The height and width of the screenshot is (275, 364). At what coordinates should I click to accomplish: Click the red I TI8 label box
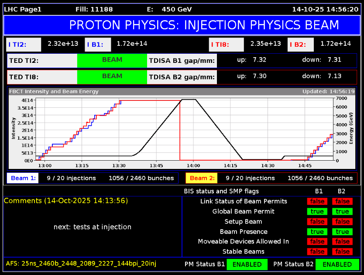[x=226, y=44]
